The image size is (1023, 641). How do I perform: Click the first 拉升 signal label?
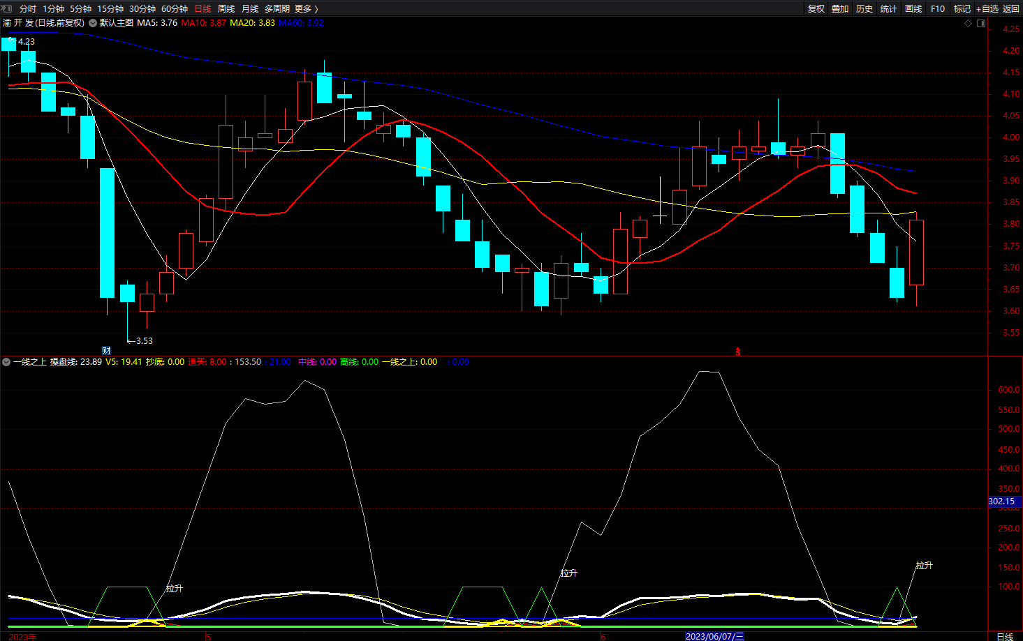[x=175, y=588]
